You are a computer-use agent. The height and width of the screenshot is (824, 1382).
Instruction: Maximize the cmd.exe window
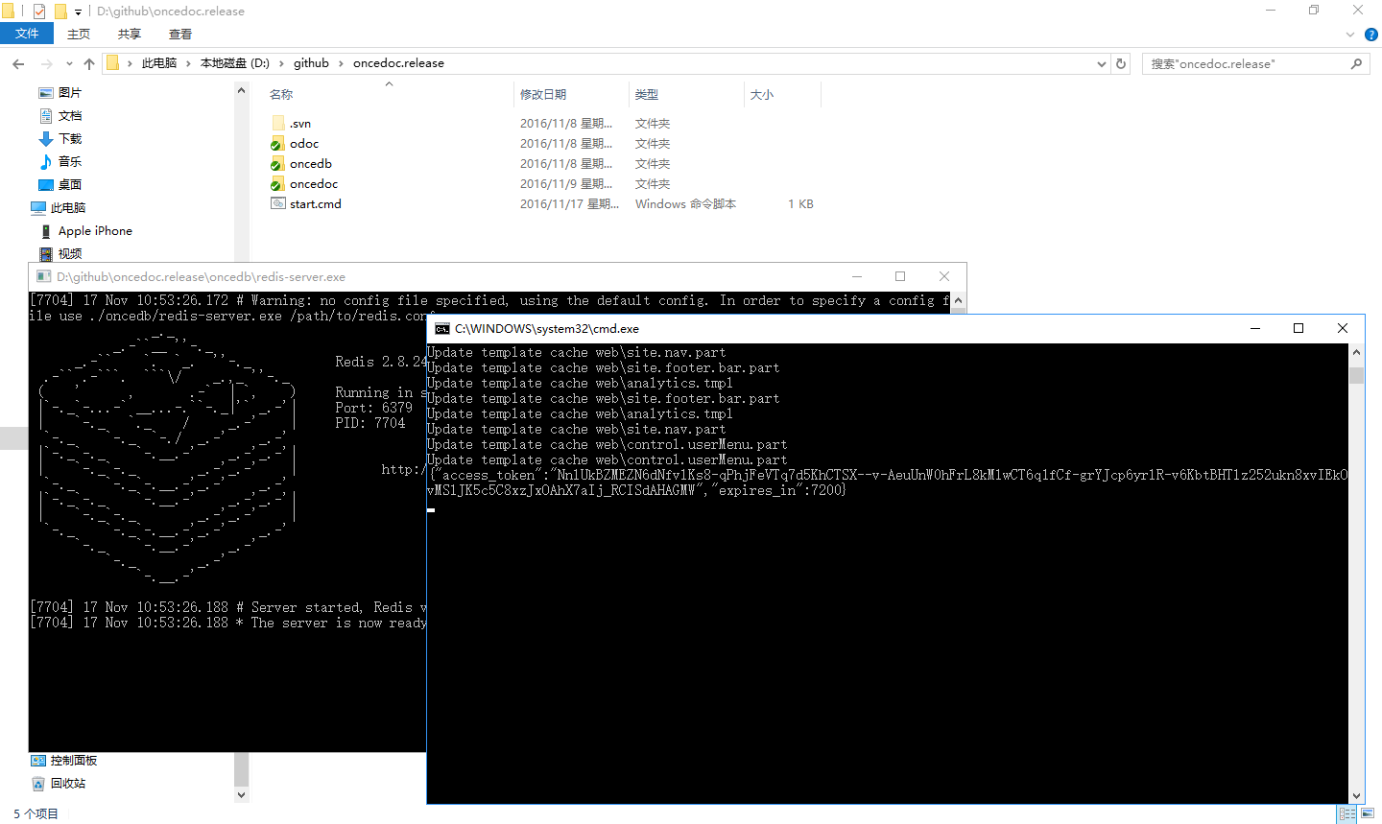tap(1299, 328)
